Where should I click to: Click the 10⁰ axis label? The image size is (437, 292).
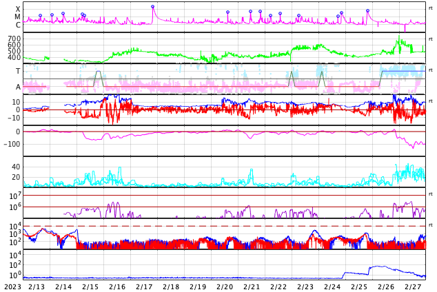pos(14,275)
